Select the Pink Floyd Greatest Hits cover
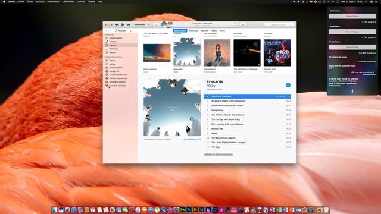Image resolution: width=381 pixels, height=214 pixels. pyautogui.click(x=277, y=53)
